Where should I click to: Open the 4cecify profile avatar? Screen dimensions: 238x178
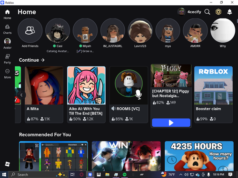(x=181, y=12)
